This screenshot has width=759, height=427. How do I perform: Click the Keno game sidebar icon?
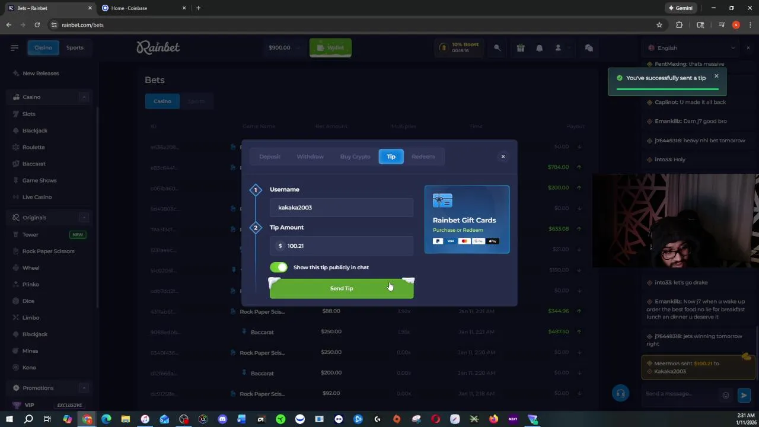tap(17, 368)
